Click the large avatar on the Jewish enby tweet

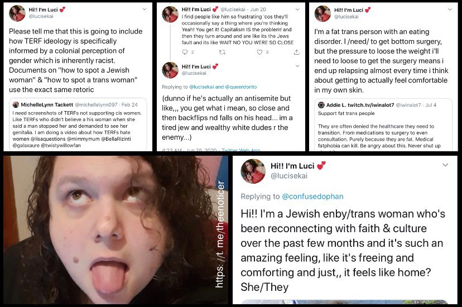(253, 171)
